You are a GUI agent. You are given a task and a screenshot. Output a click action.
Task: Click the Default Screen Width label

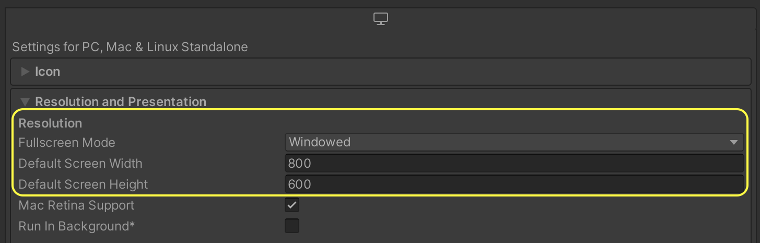[80, 164]
